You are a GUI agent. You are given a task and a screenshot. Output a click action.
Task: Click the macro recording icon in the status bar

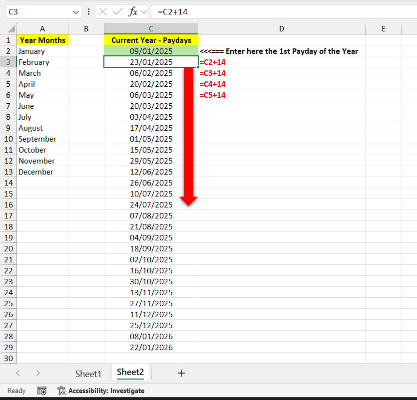click(42, 391)
